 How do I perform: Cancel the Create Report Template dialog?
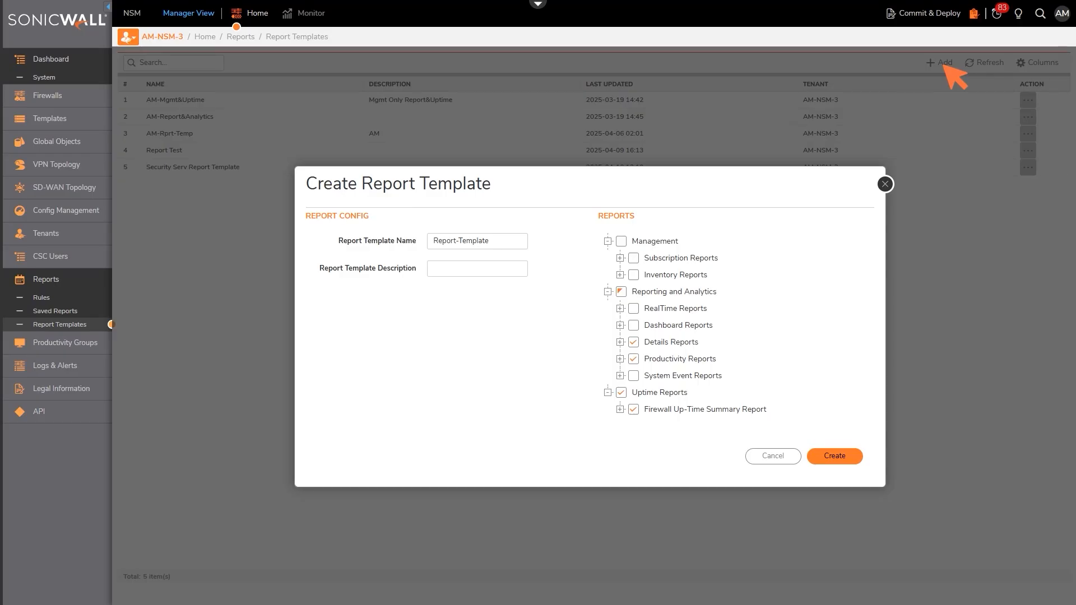773,456
